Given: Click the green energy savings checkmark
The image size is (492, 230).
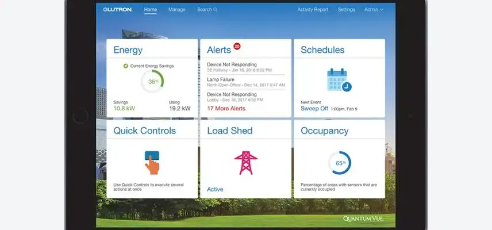Looking at the screenshot, I should [126, 66].
